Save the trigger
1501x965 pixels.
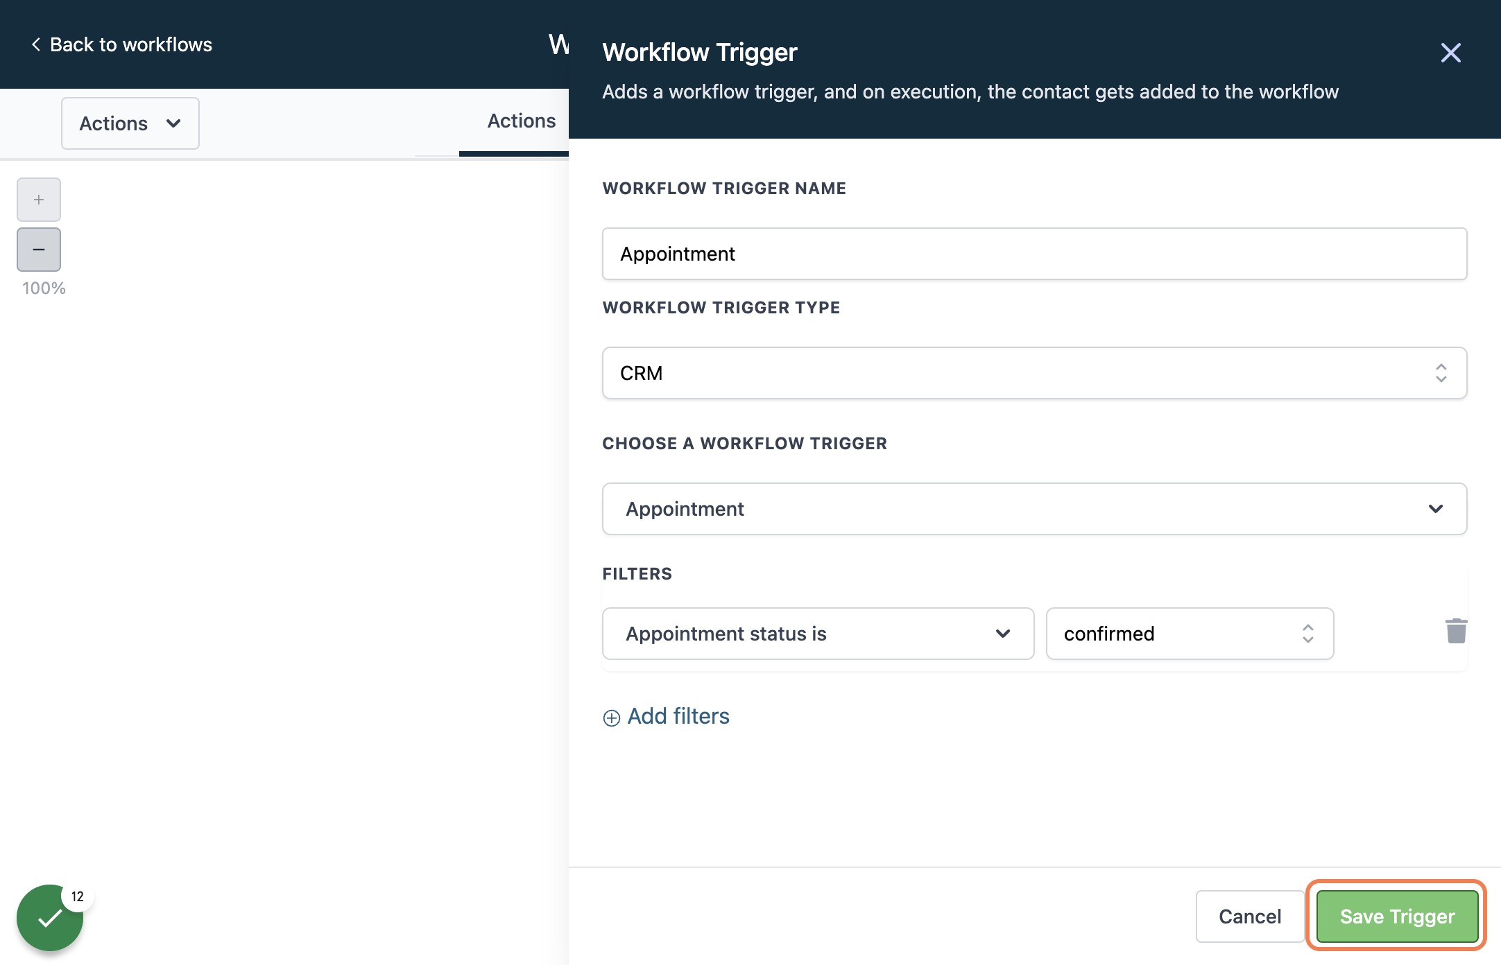point(1397,916)
